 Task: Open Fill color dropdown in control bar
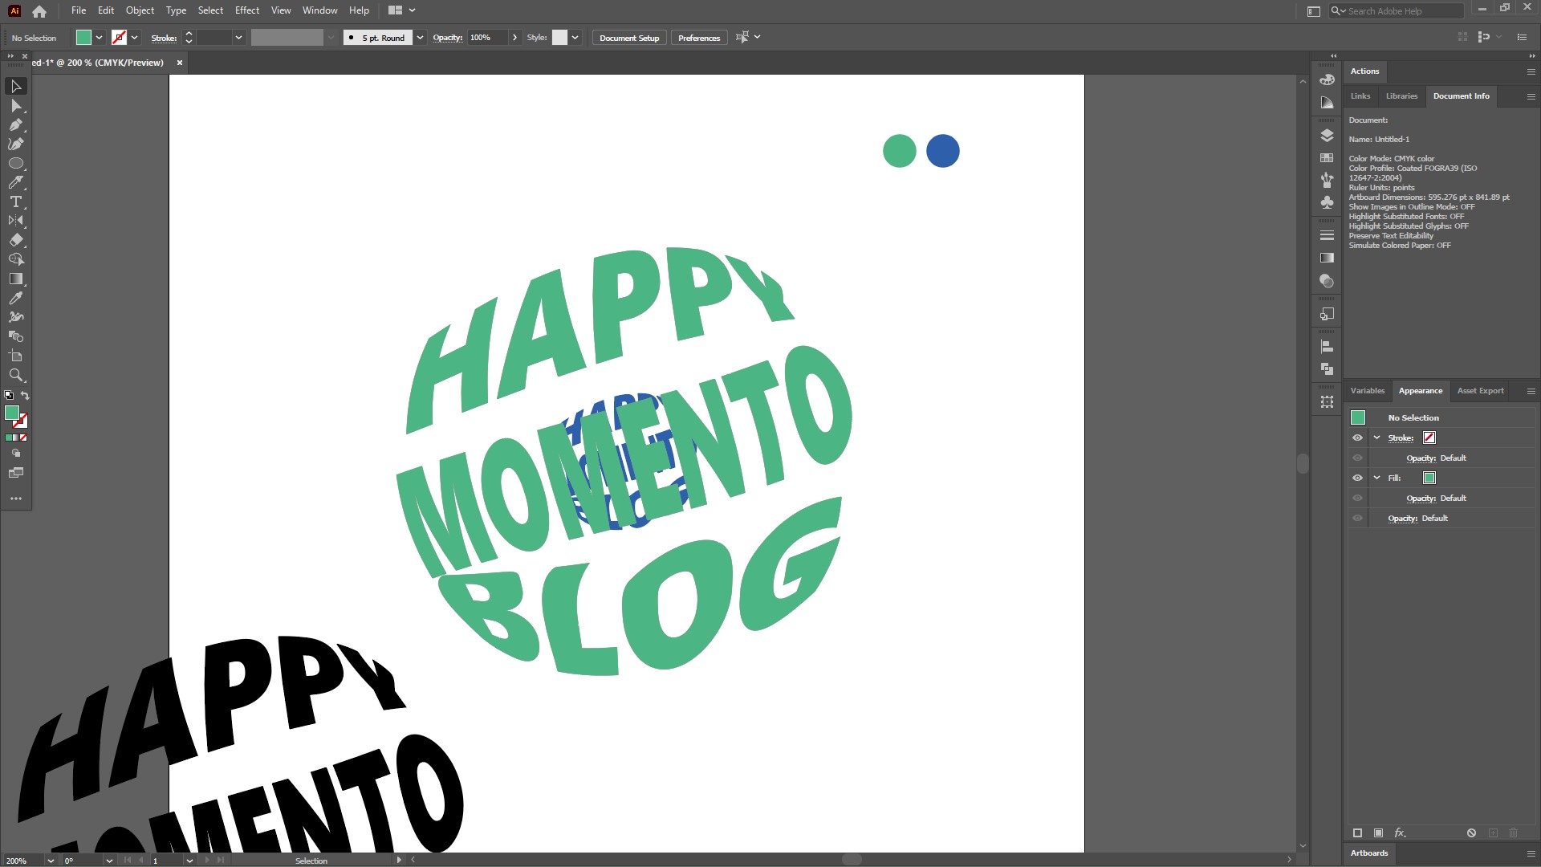pos(99,38)
